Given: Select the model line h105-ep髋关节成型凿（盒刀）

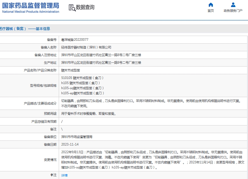Looking at the screenshot, I should (83, 93).
